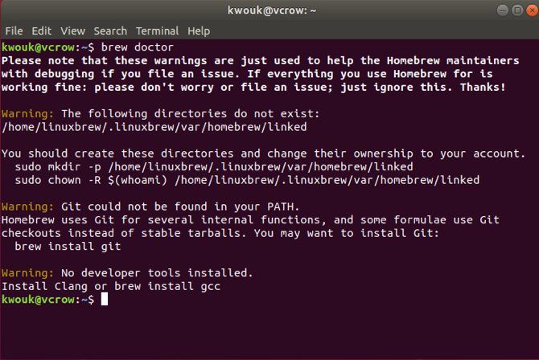Click the "Install Clang or brew install gcc" line
Viewport: 539px width, 360px height.
[x=111, y=285]
